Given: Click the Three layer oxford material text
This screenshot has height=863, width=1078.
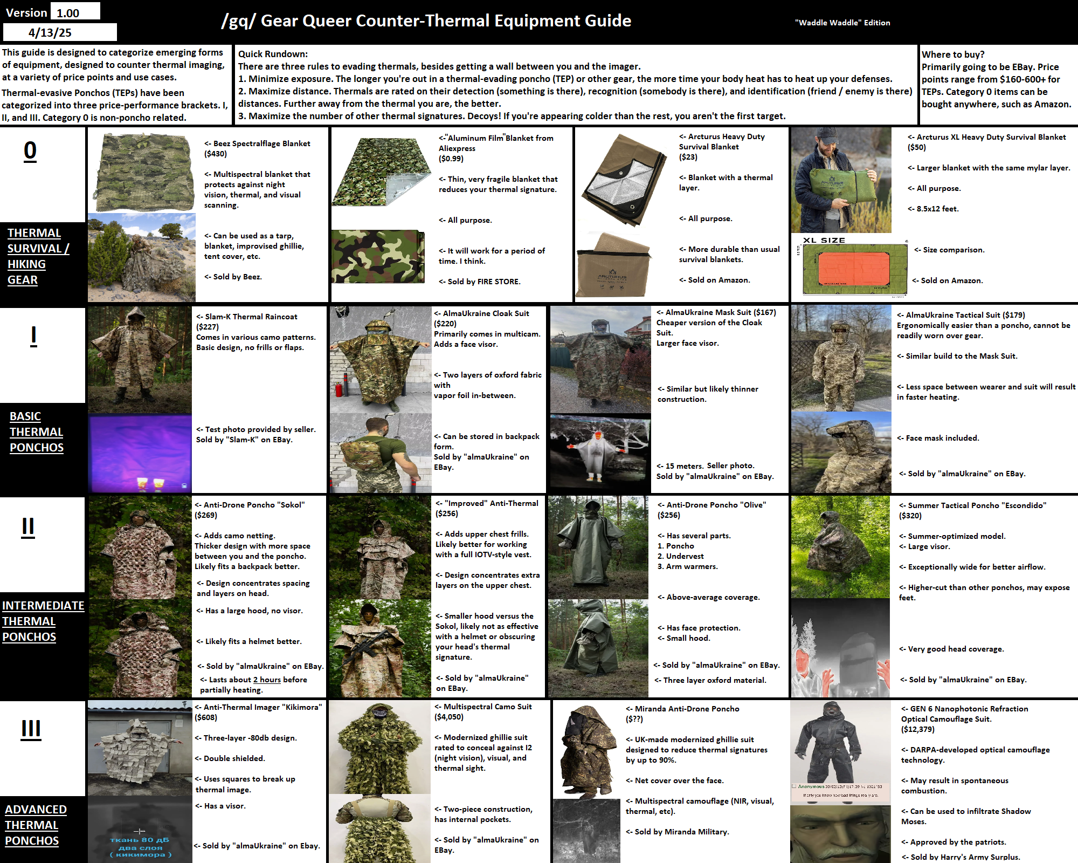Looking at the screenshot, I should coord(710,680).
